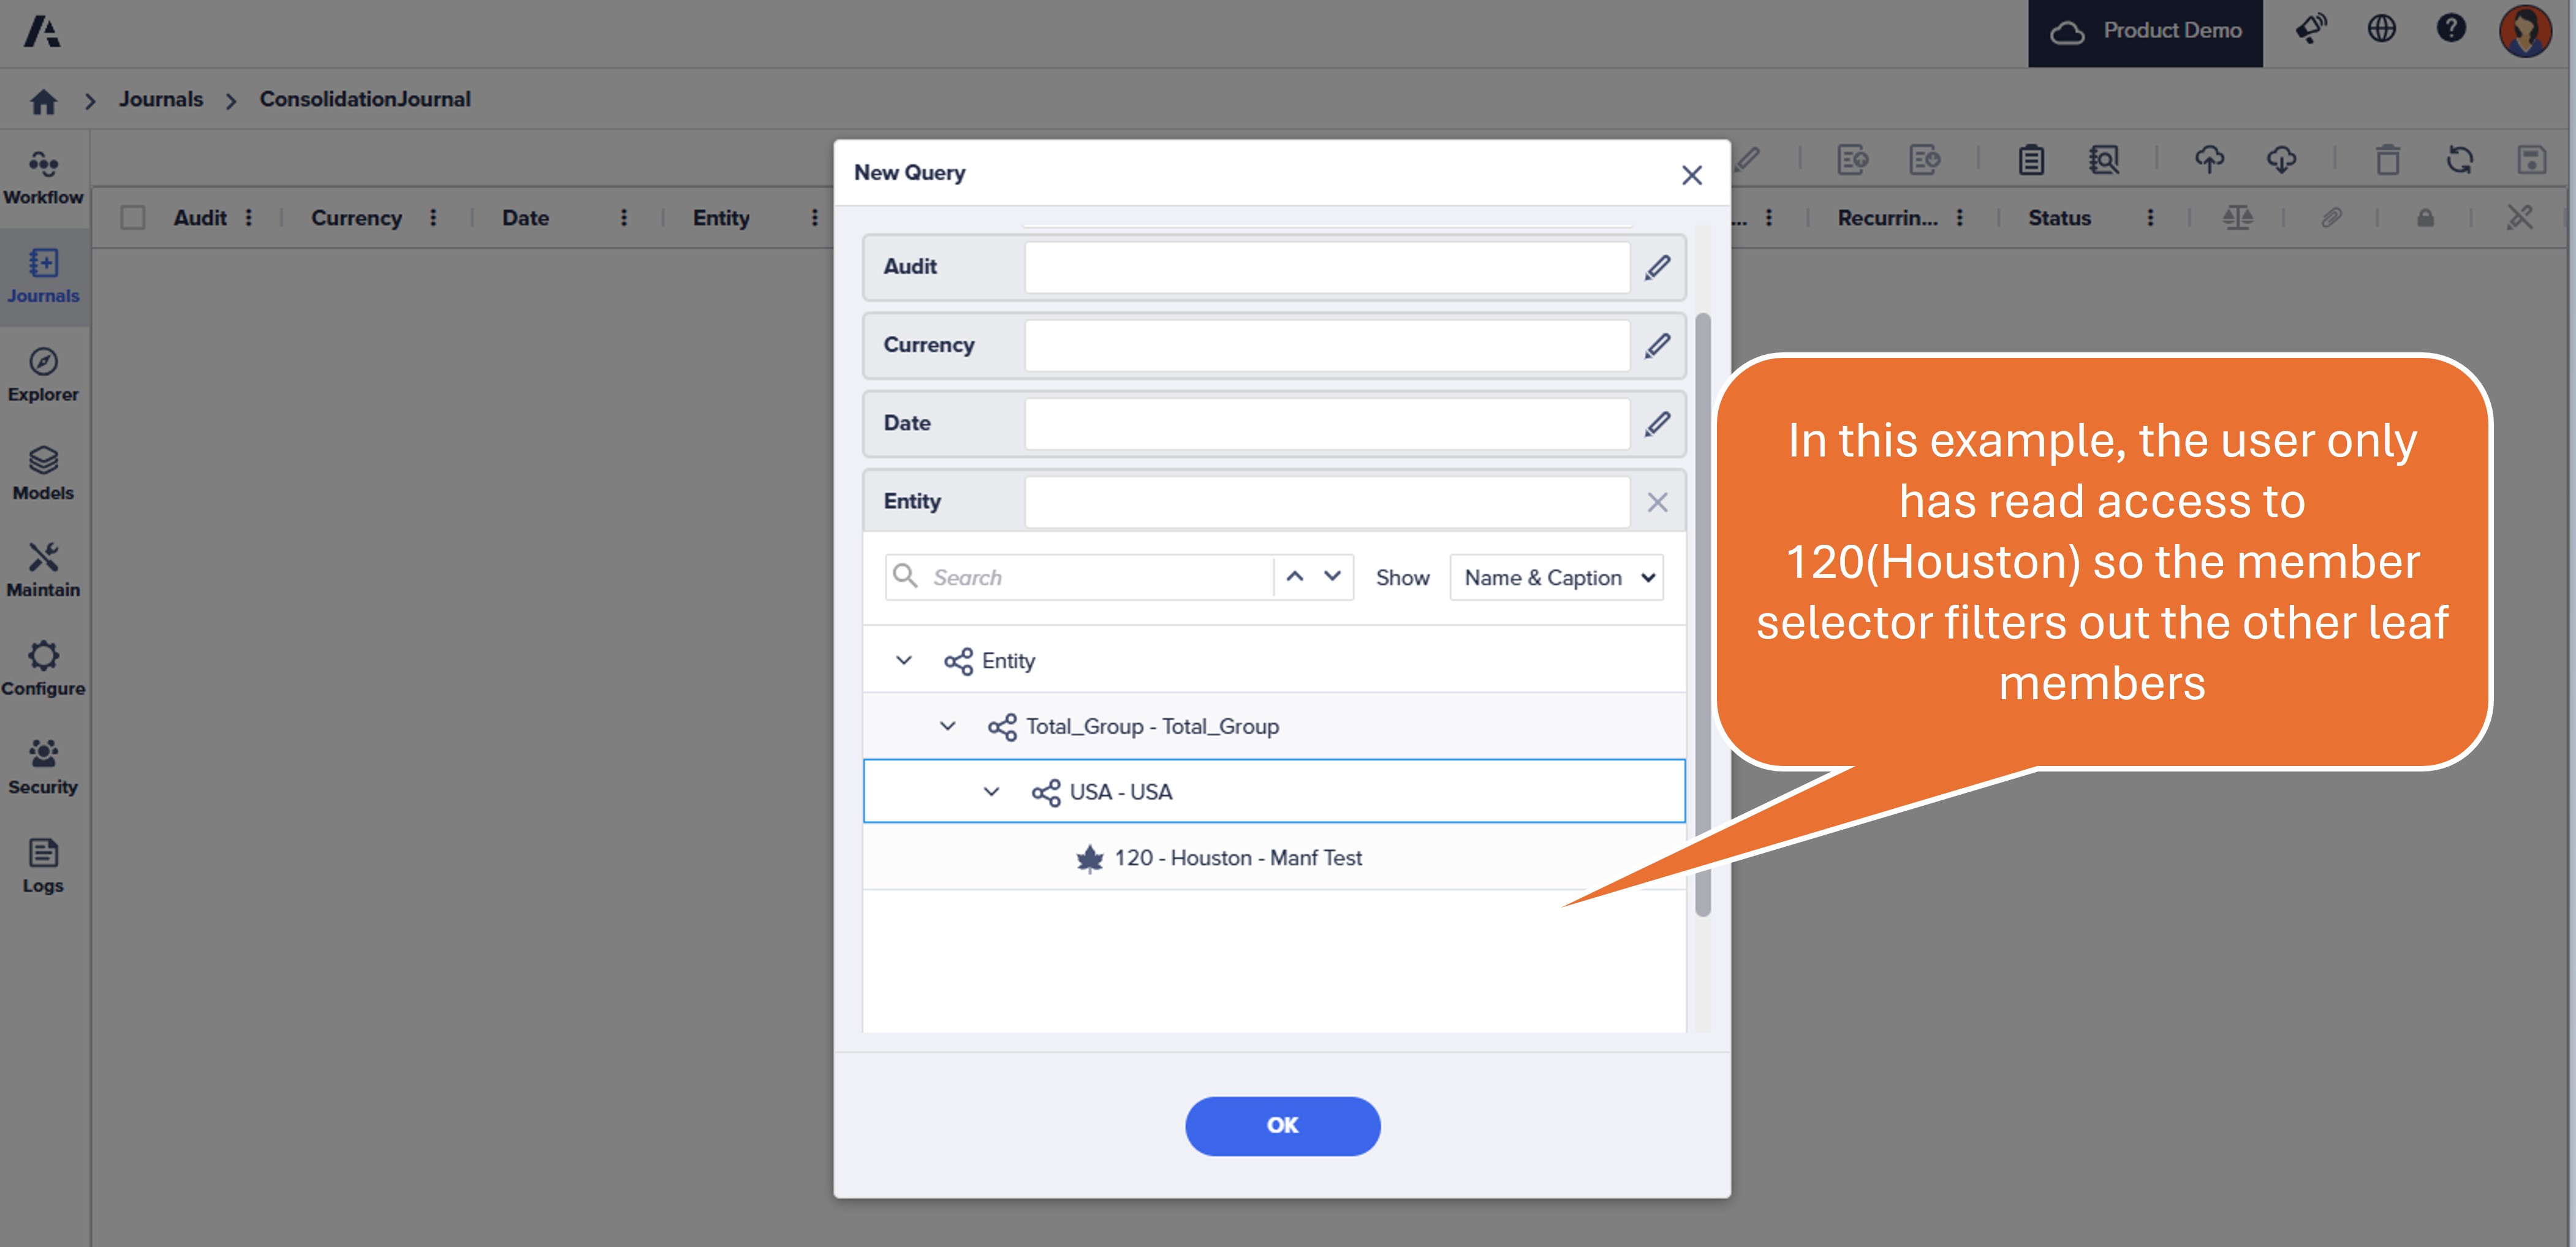
Task: Open the Currency column options menu
Action: 433,217
